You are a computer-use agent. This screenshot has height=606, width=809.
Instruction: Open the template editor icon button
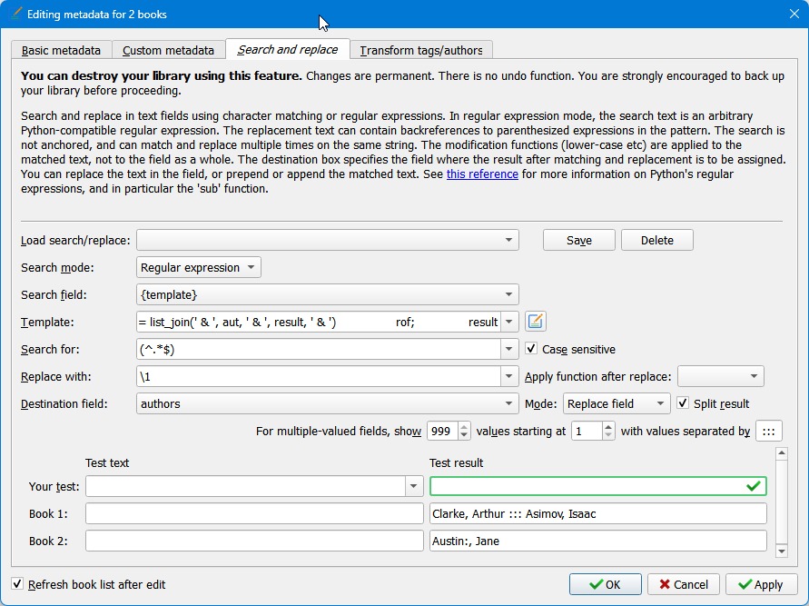point(536,322)
